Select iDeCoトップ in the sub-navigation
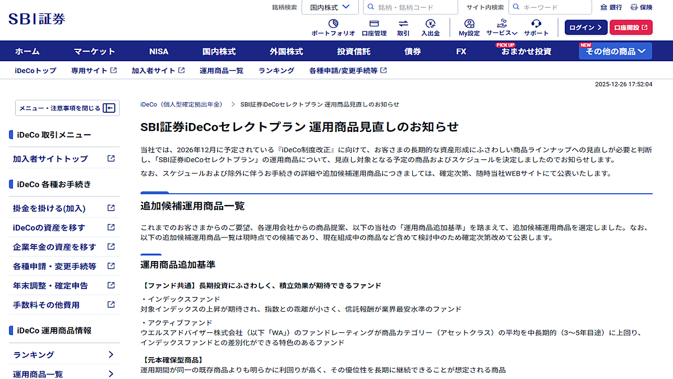 35,71
